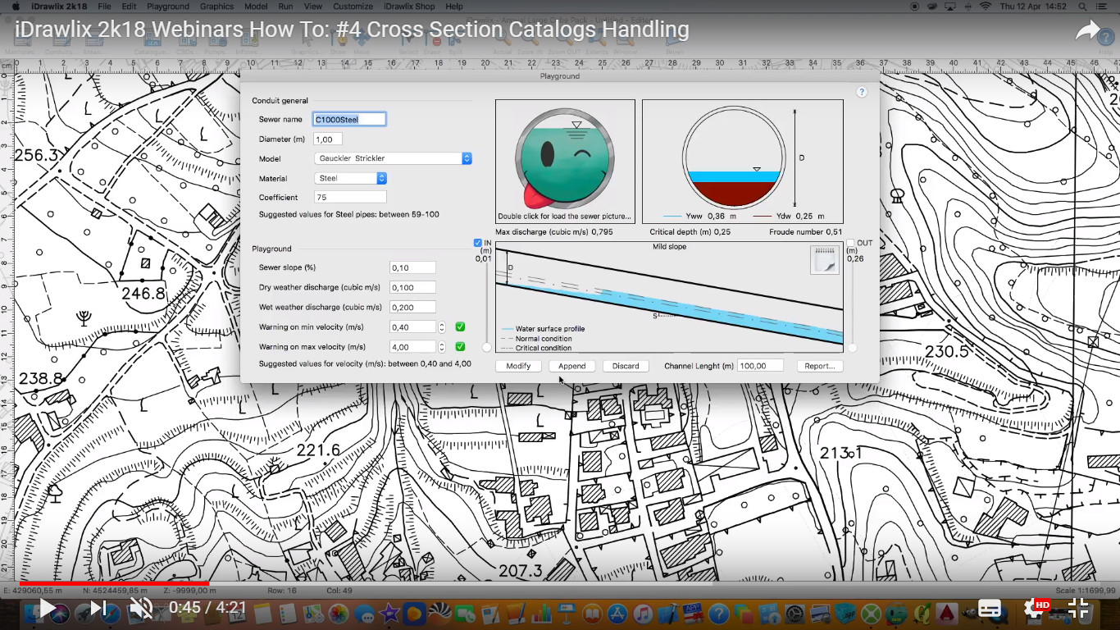The height and width of the screenshot is (630, 1120).
Task: Click the Append button
Action: pos(572,366)
